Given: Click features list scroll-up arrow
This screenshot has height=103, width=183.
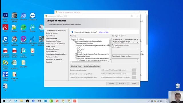Looking at the screenshot, I should (110, 39).
